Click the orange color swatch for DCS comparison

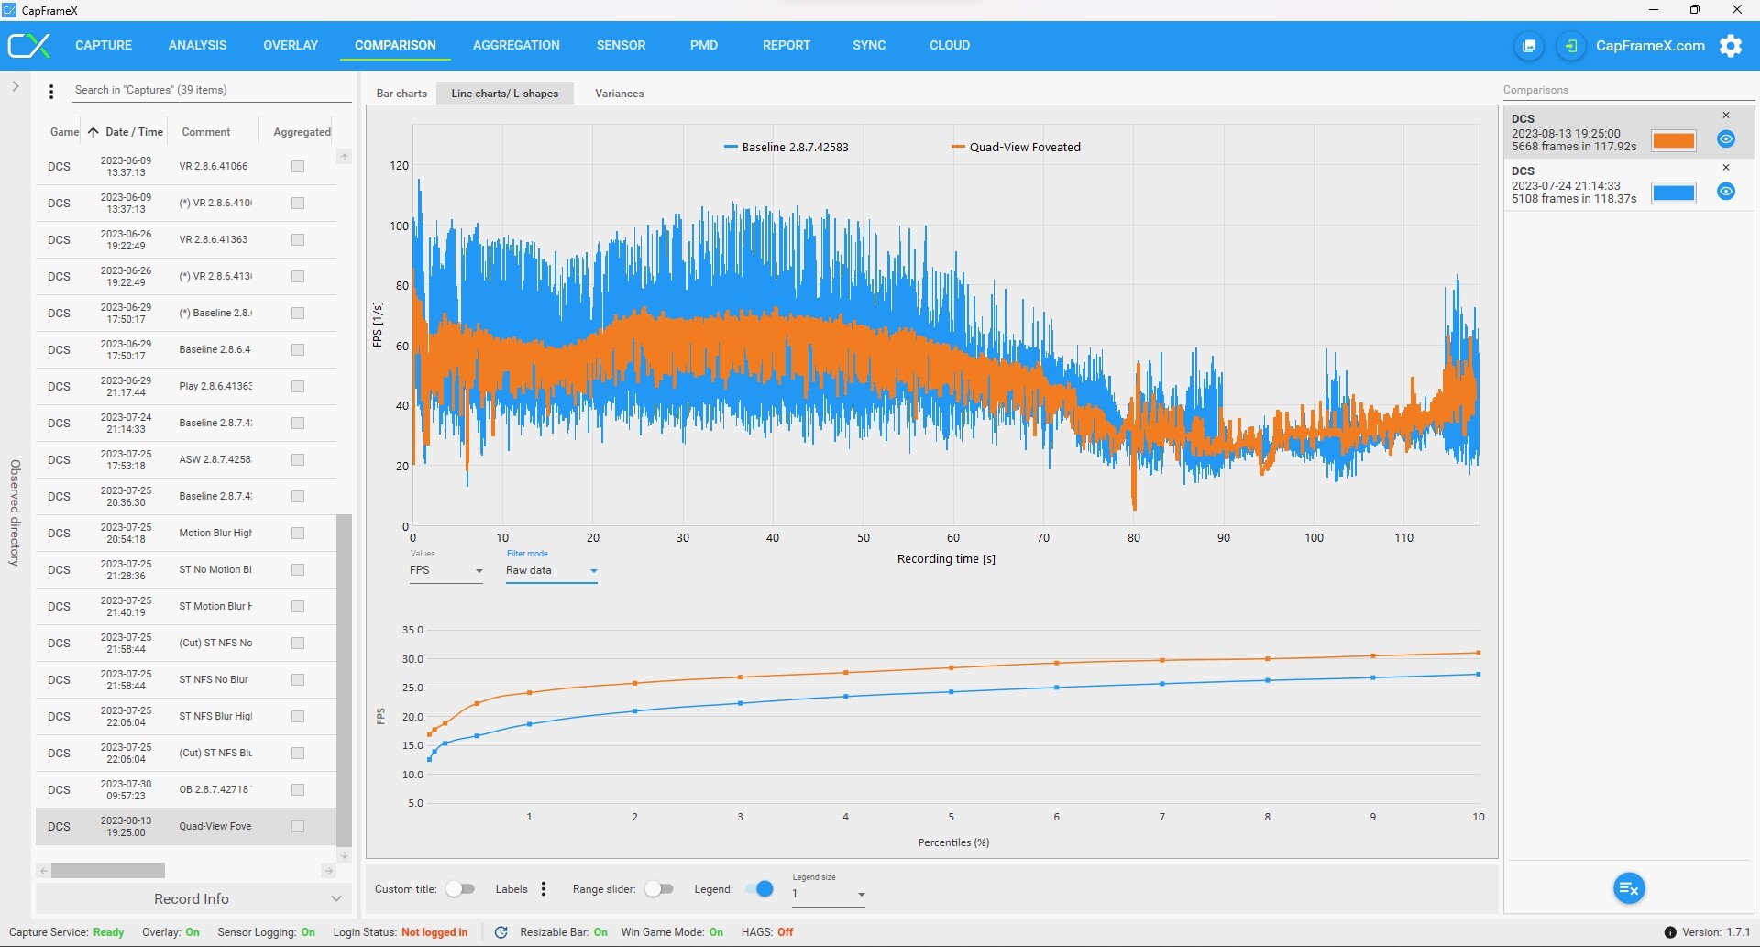click(1674, 140)
